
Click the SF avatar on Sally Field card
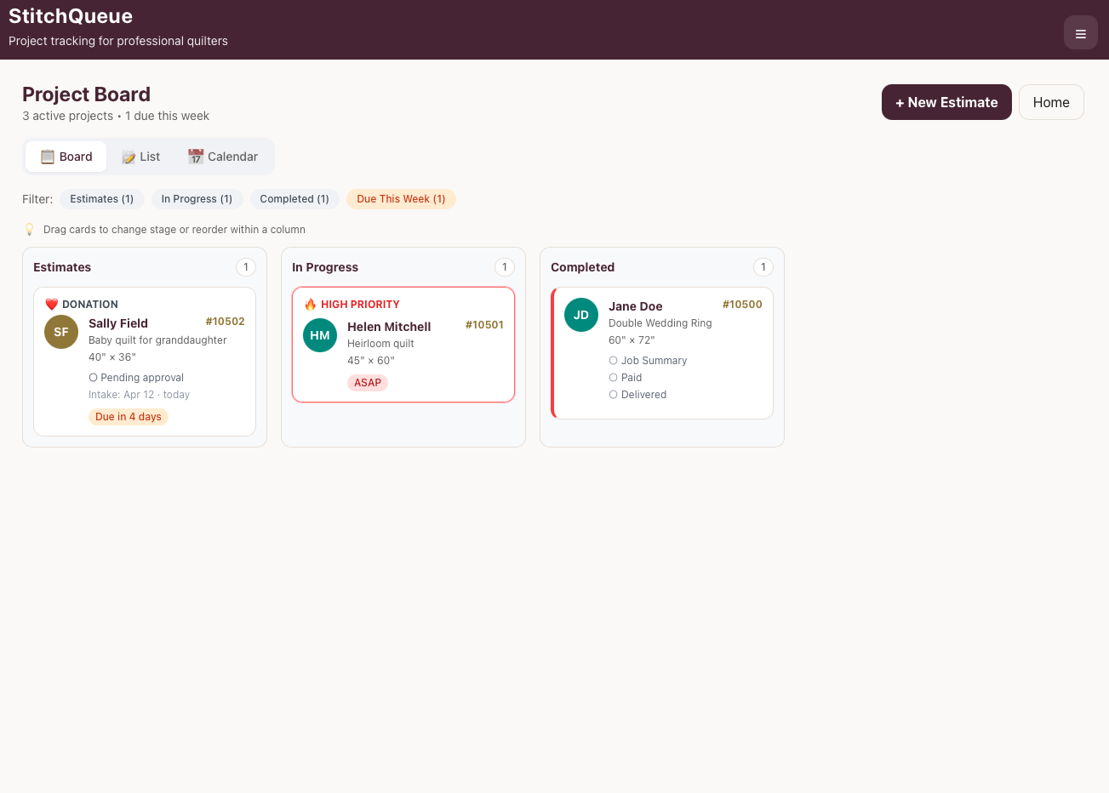[x=61, y=332]
